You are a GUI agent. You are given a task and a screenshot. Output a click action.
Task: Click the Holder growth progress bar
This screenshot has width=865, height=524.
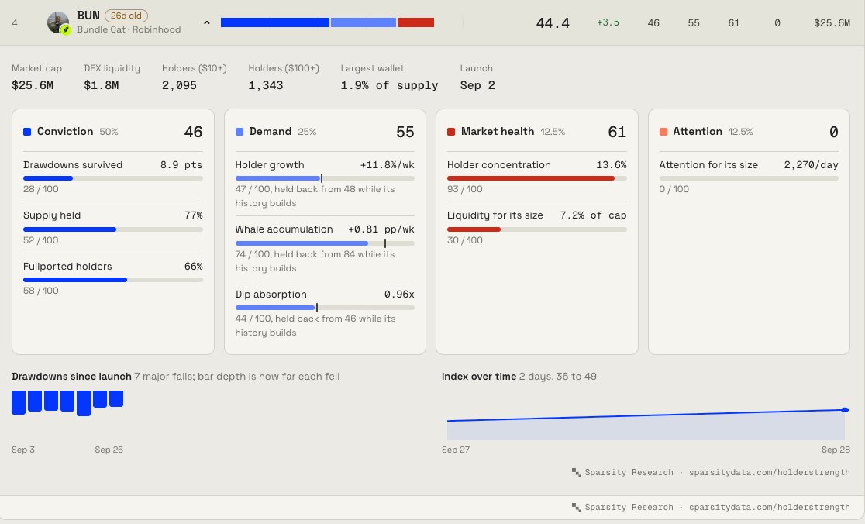tap(325, 178)
